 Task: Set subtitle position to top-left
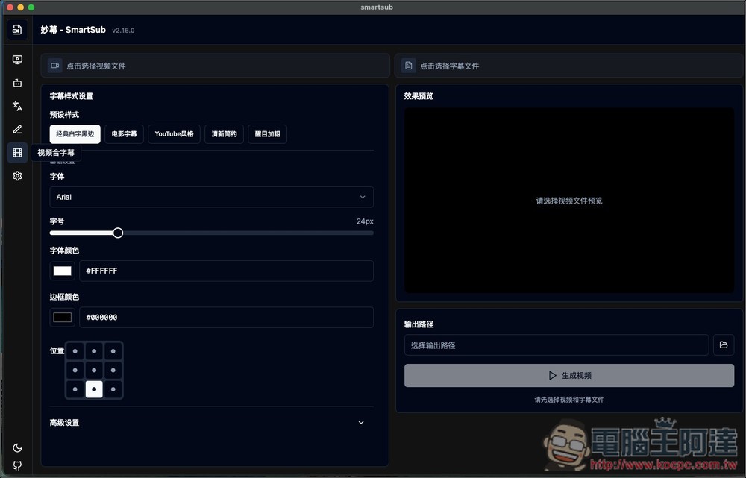pyautogui.click(x=75, y=351)
